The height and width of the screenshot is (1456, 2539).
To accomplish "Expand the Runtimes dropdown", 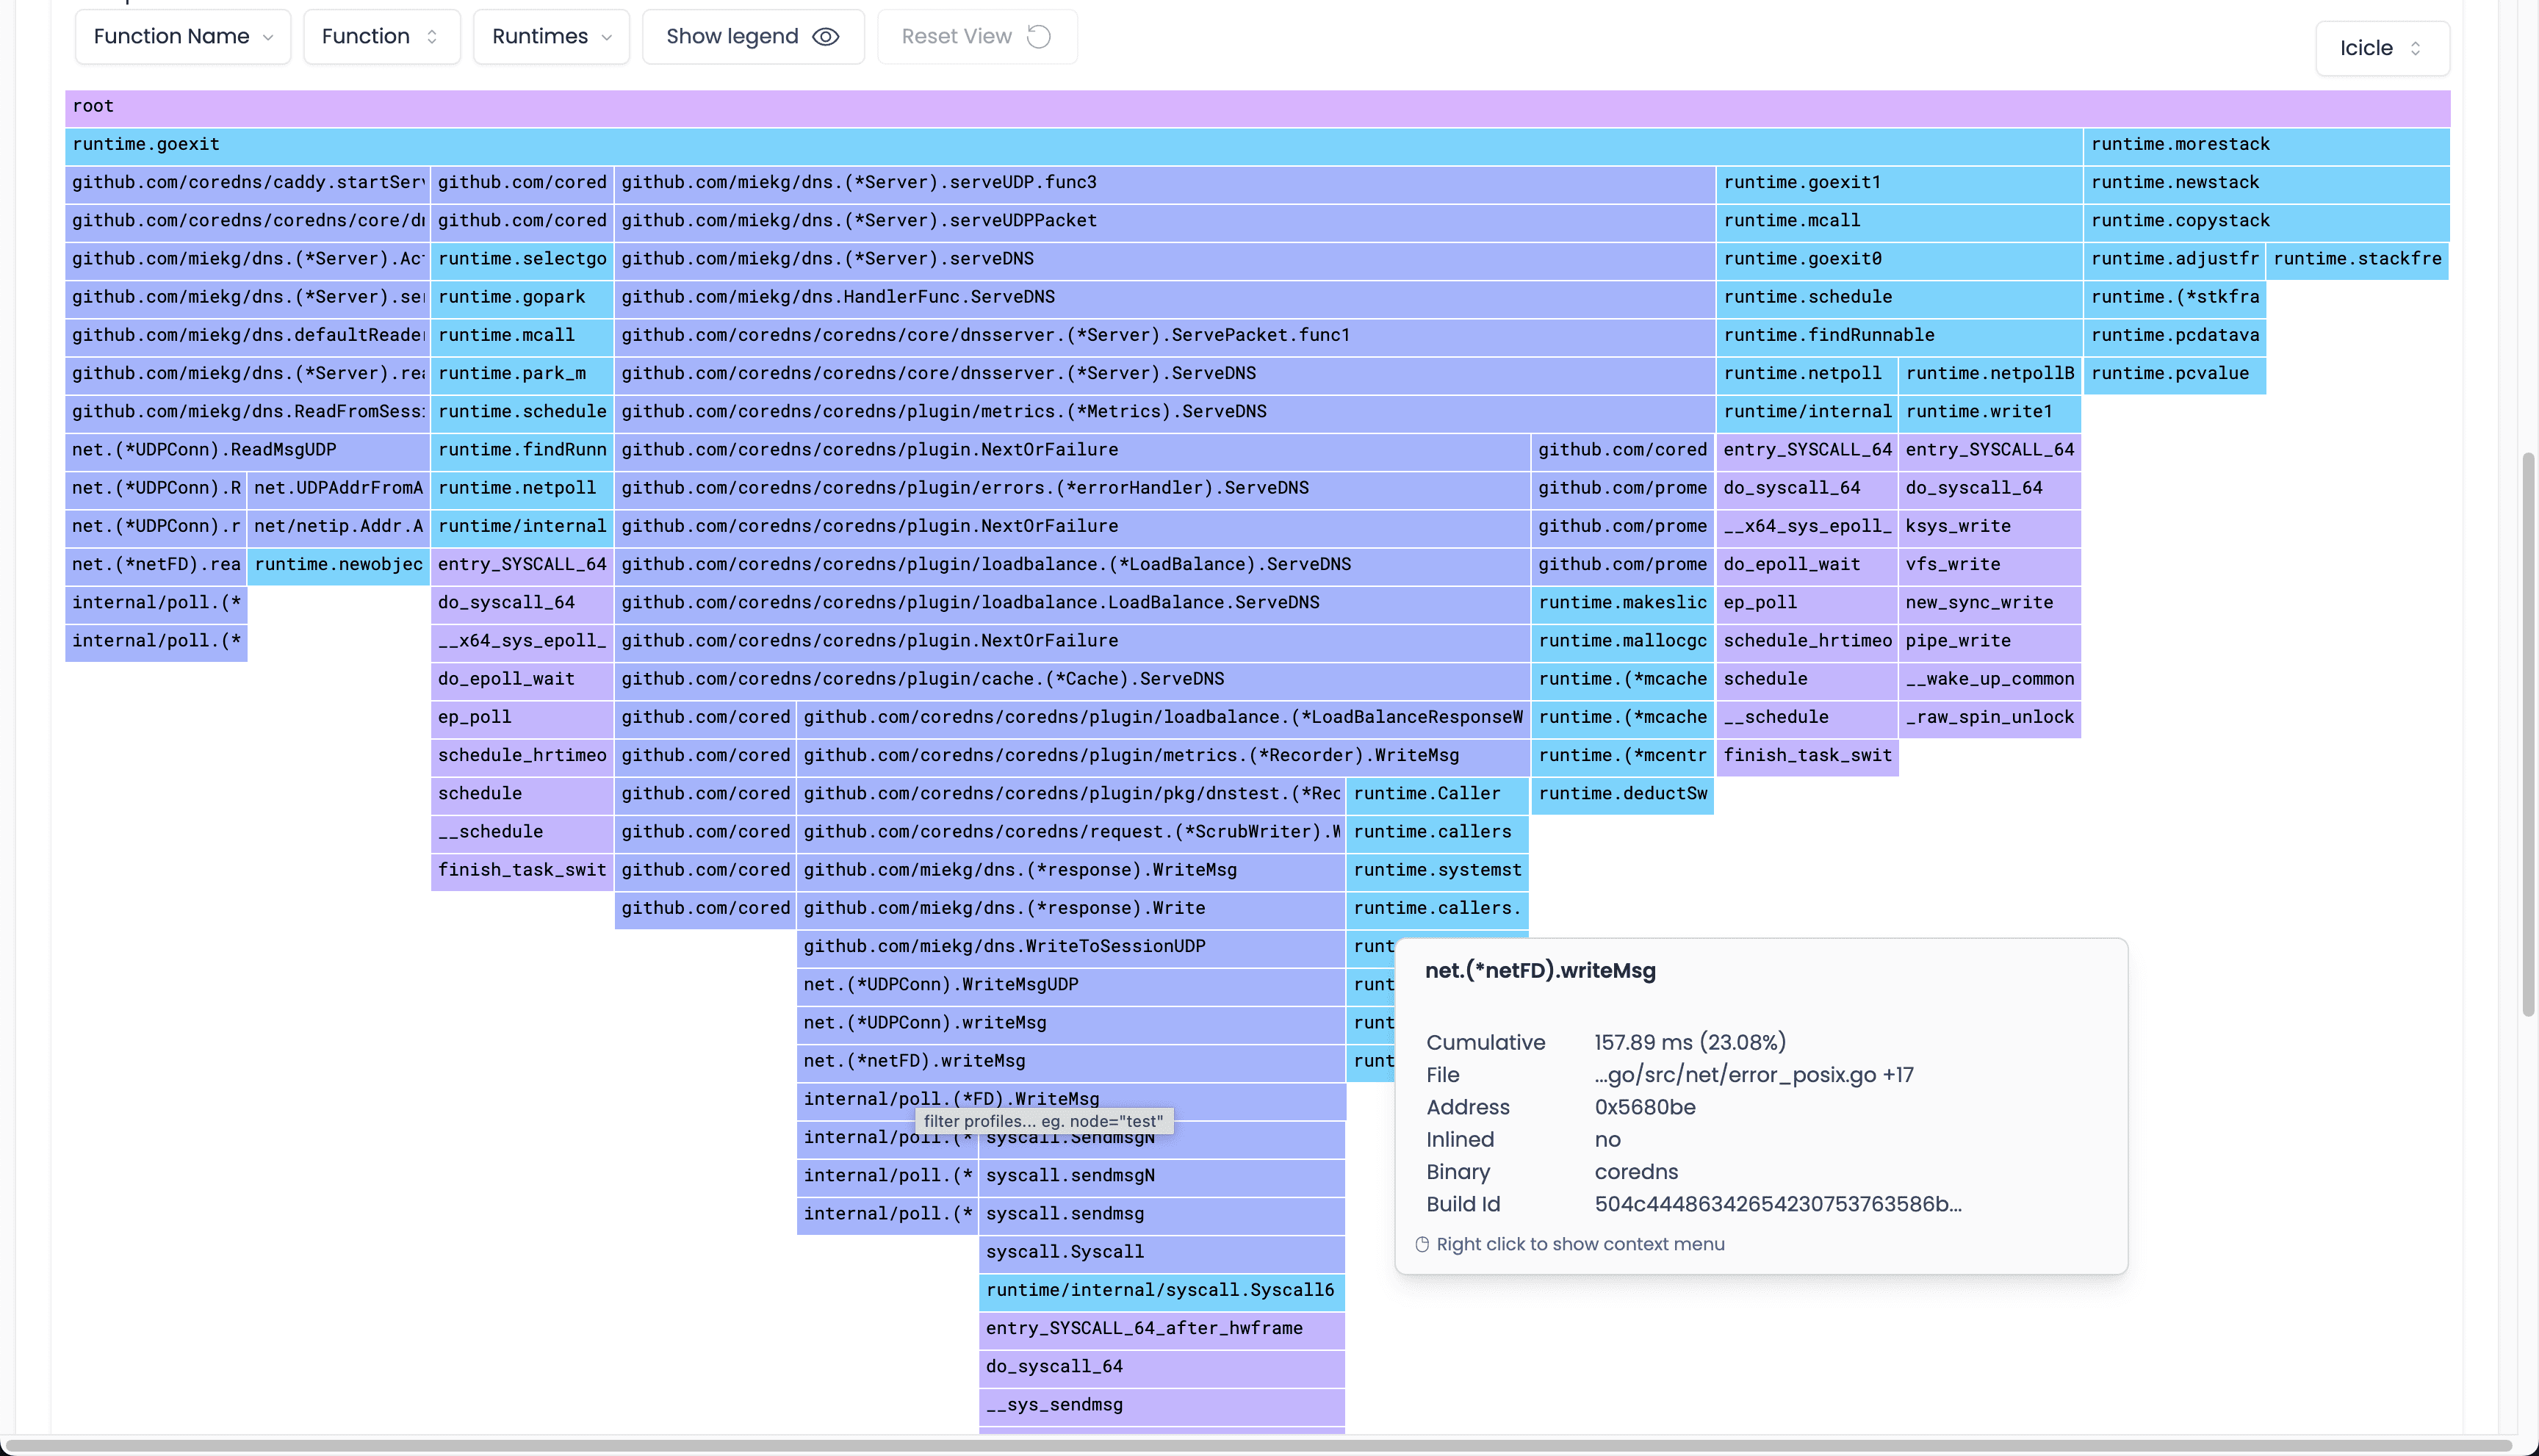I will tap(551, 37).
